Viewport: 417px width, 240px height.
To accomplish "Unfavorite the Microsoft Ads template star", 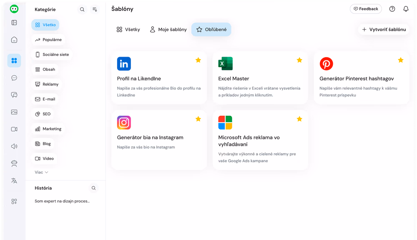I will click(299, 119).
